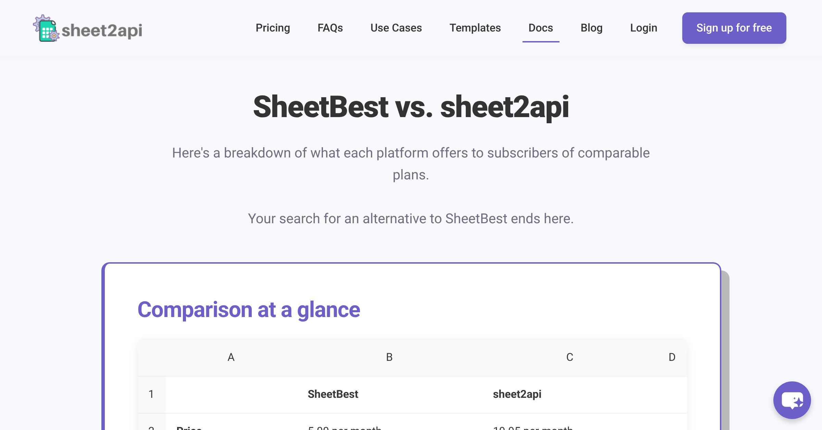
Task: Browse the Templates page
Action: point(475,28)
